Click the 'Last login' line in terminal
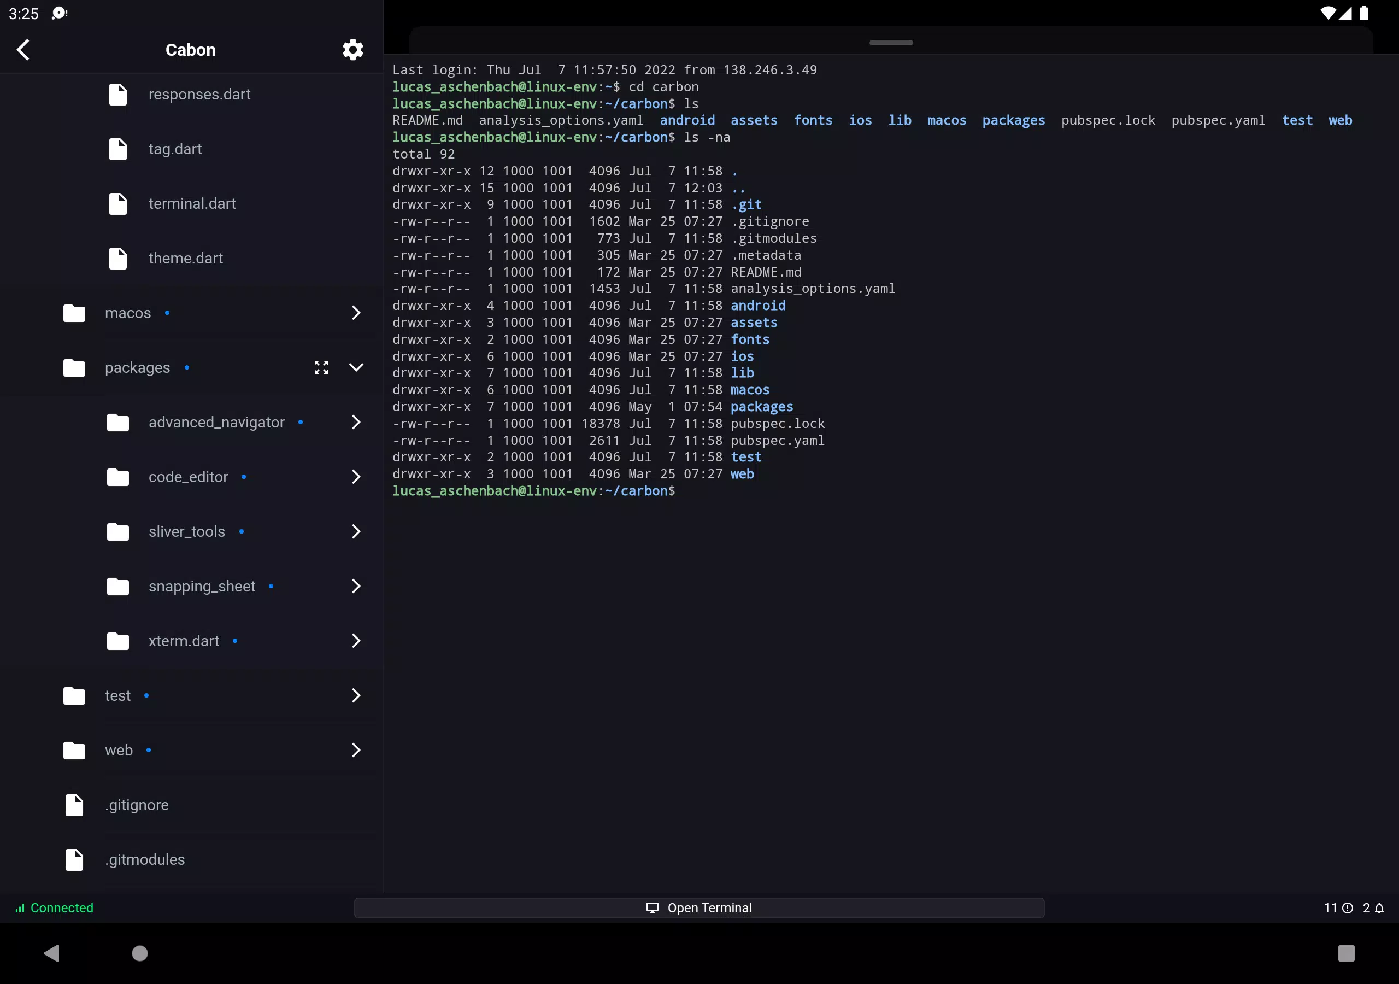 coord(604,70)
